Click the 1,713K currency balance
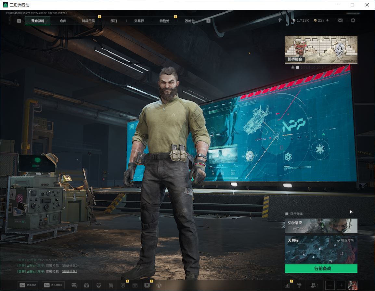The image size is (375, 291). point(301,20)
